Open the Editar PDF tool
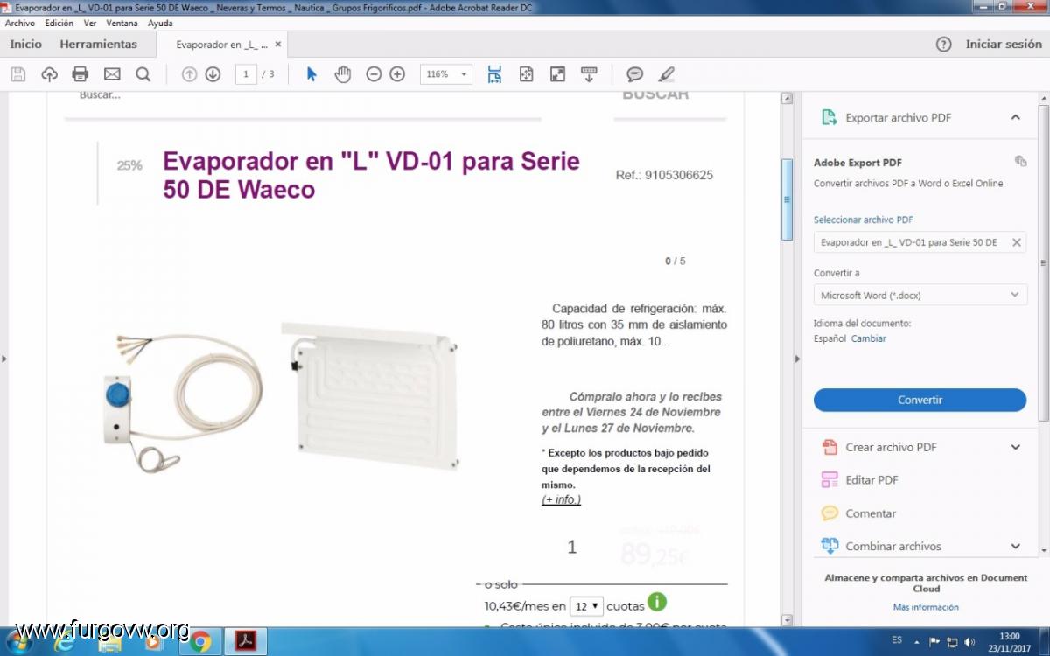The height and width of the screenshot is (656, 1050). tap(871, 480)
